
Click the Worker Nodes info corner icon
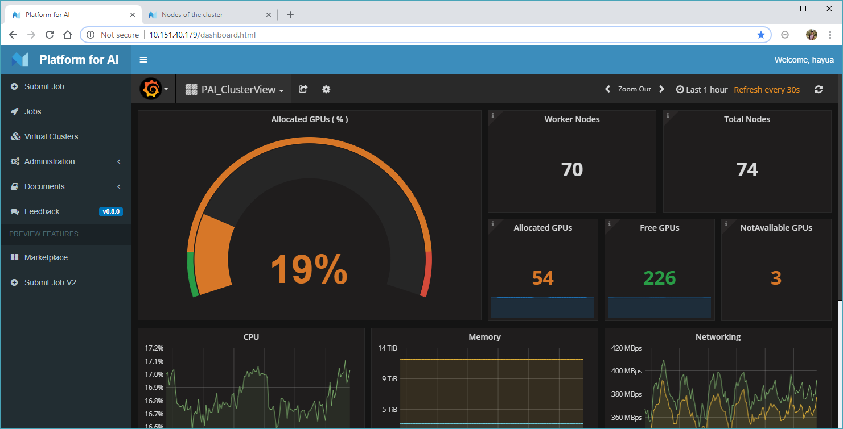click(x=492, y=115)
